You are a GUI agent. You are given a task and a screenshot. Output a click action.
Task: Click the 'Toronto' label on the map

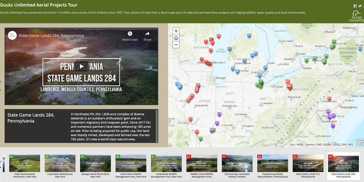[x=301, y=54]
